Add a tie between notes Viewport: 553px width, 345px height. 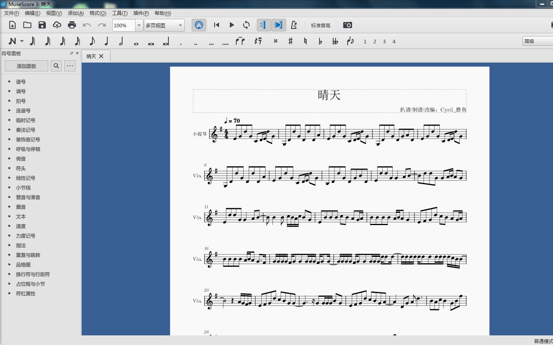pyautogui.click(x=240, y=41)
